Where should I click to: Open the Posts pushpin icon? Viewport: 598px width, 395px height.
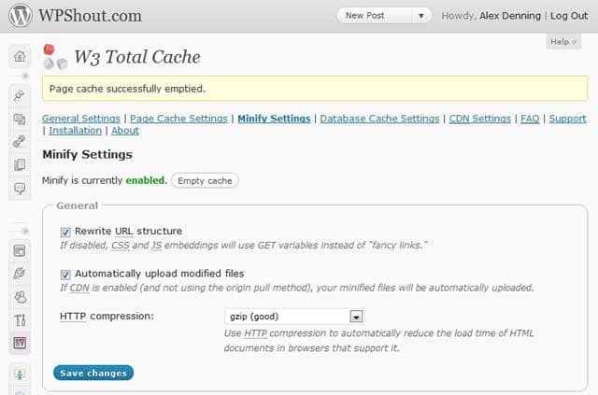coord(19,95)
